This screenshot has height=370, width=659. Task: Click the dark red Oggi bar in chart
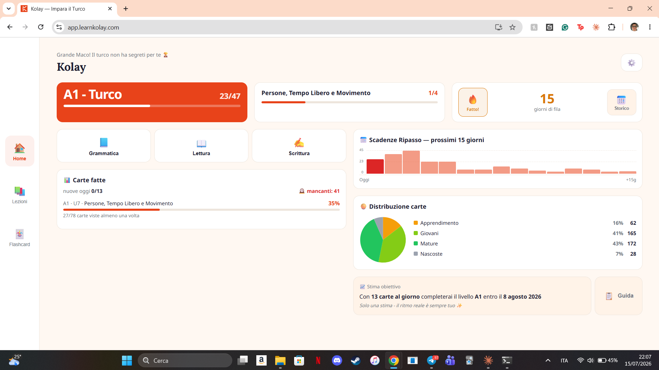coord(375,166)
